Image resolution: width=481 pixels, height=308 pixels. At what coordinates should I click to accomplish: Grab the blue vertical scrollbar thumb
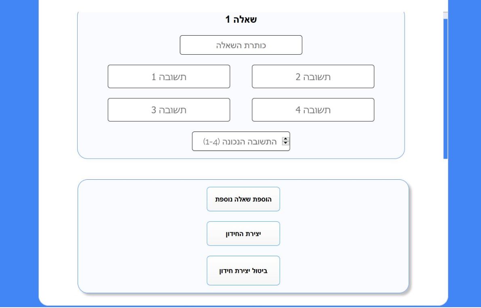point(445,89)
